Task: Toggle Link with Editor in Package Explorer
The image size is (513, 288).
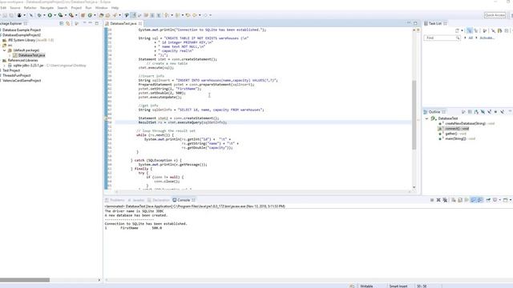Action: tap(67, 23)
